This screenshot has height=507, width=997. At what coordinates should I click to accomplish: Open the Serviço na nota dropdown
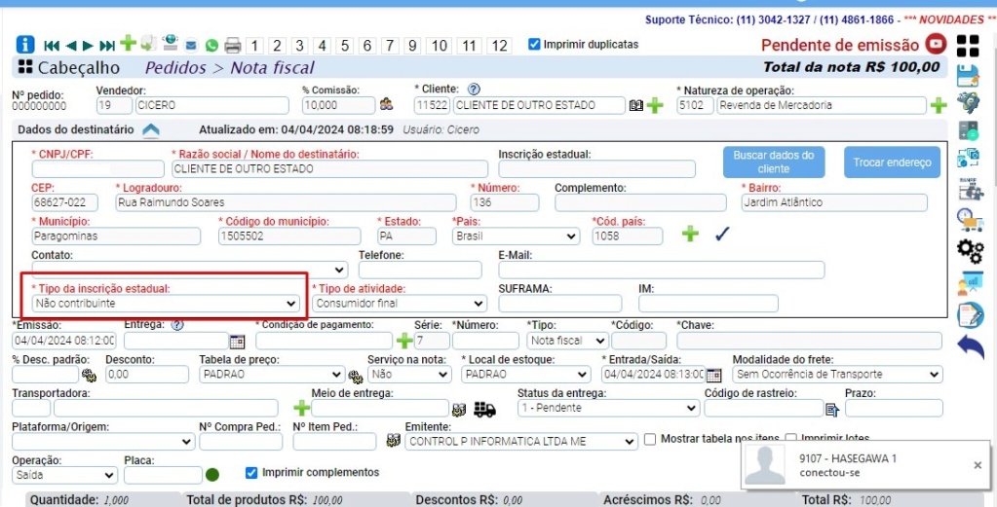(x=409, y=375)
